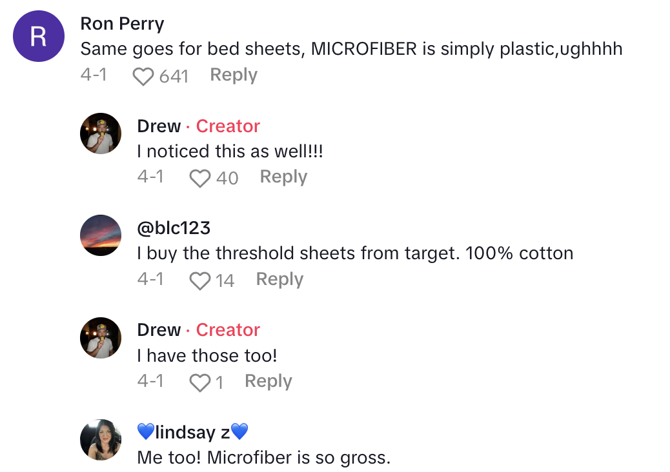Reply to Ron Perry's microfiber comment
Image resolution: width=670 pixels, height=472 pixels.
point(233,75)
